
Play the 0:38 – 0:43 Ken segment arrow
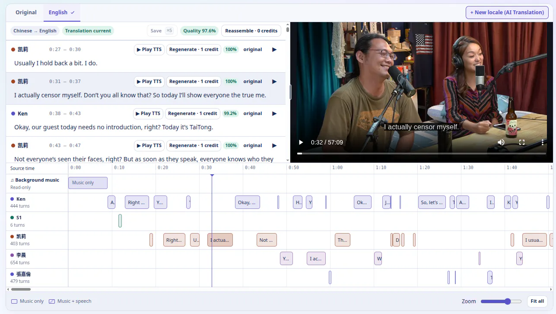click(274, 114)
